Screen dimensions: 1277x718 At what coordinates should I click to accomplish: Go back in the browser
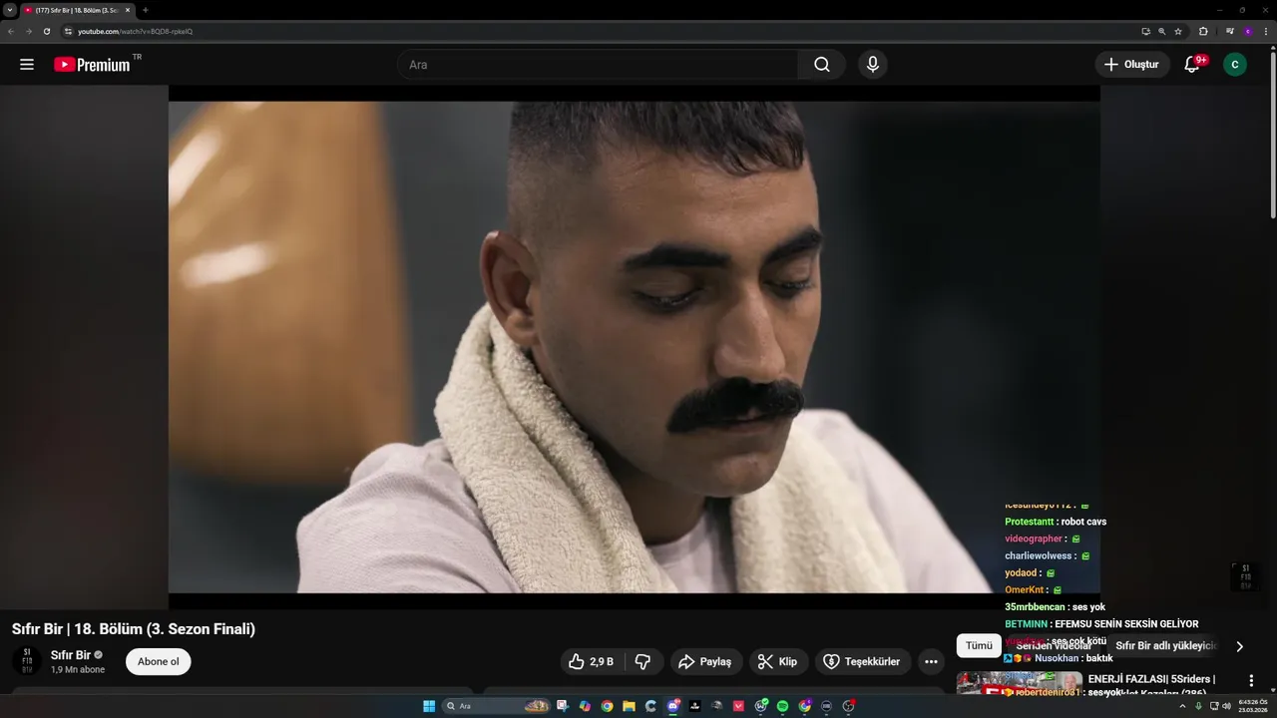coord(11,31)
